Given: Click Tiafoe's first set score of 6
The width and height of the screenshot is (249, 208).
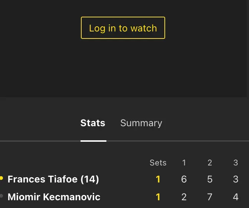Looking at the screenshot, I should tap(184, 180).
